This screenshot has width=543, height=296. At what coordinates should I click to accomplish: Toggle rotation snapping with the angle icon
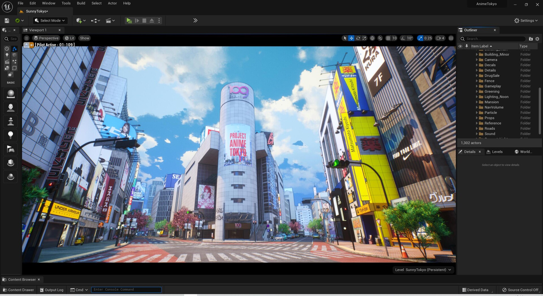coord(403,38)
